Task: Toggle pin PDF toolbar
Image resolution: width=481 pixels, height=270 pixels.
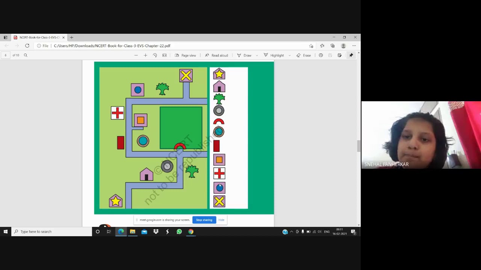Action: tap(351, 55)
